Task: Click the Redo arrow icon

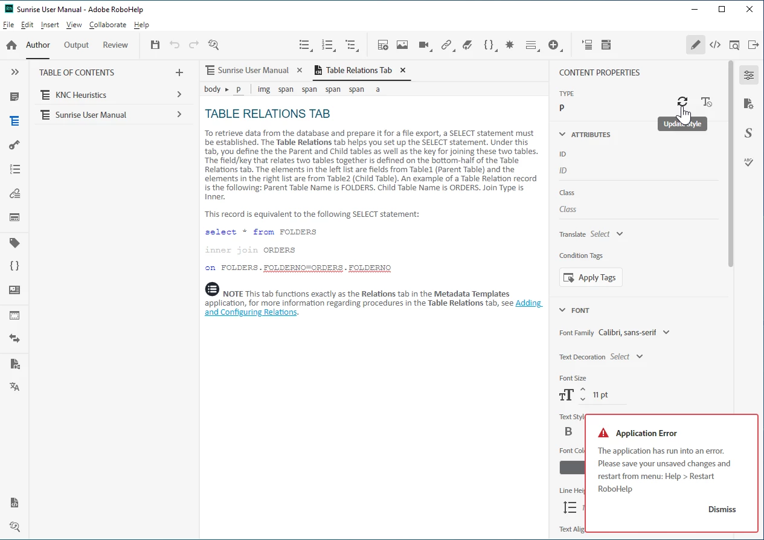Action: 194,45
